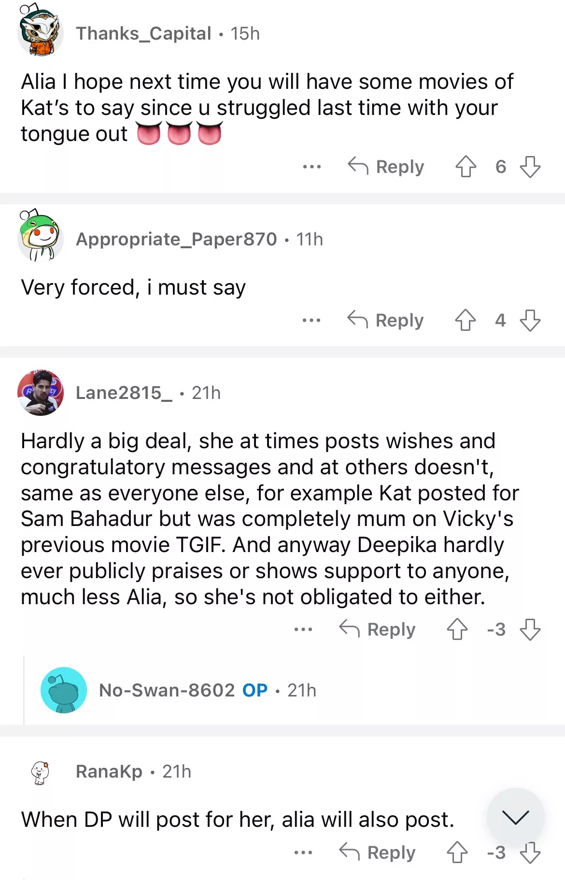Upvote the Thanks_Capital comment
The image size is (565, 880).
point(466,167)
